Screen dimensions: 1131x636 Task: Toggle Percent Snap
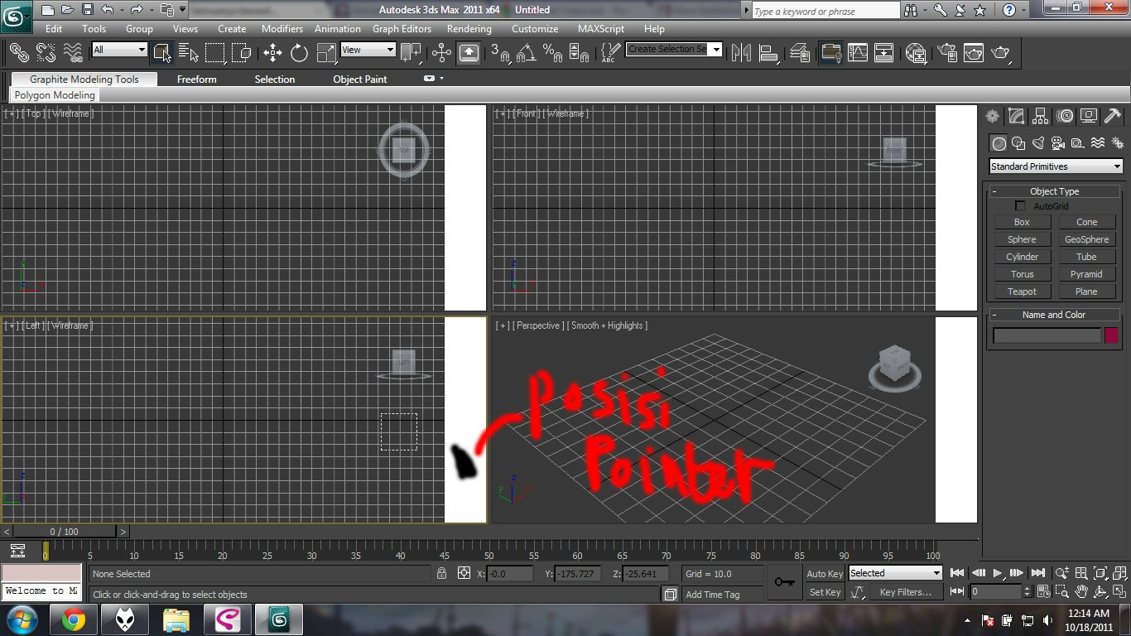click(x=553, y=53)
